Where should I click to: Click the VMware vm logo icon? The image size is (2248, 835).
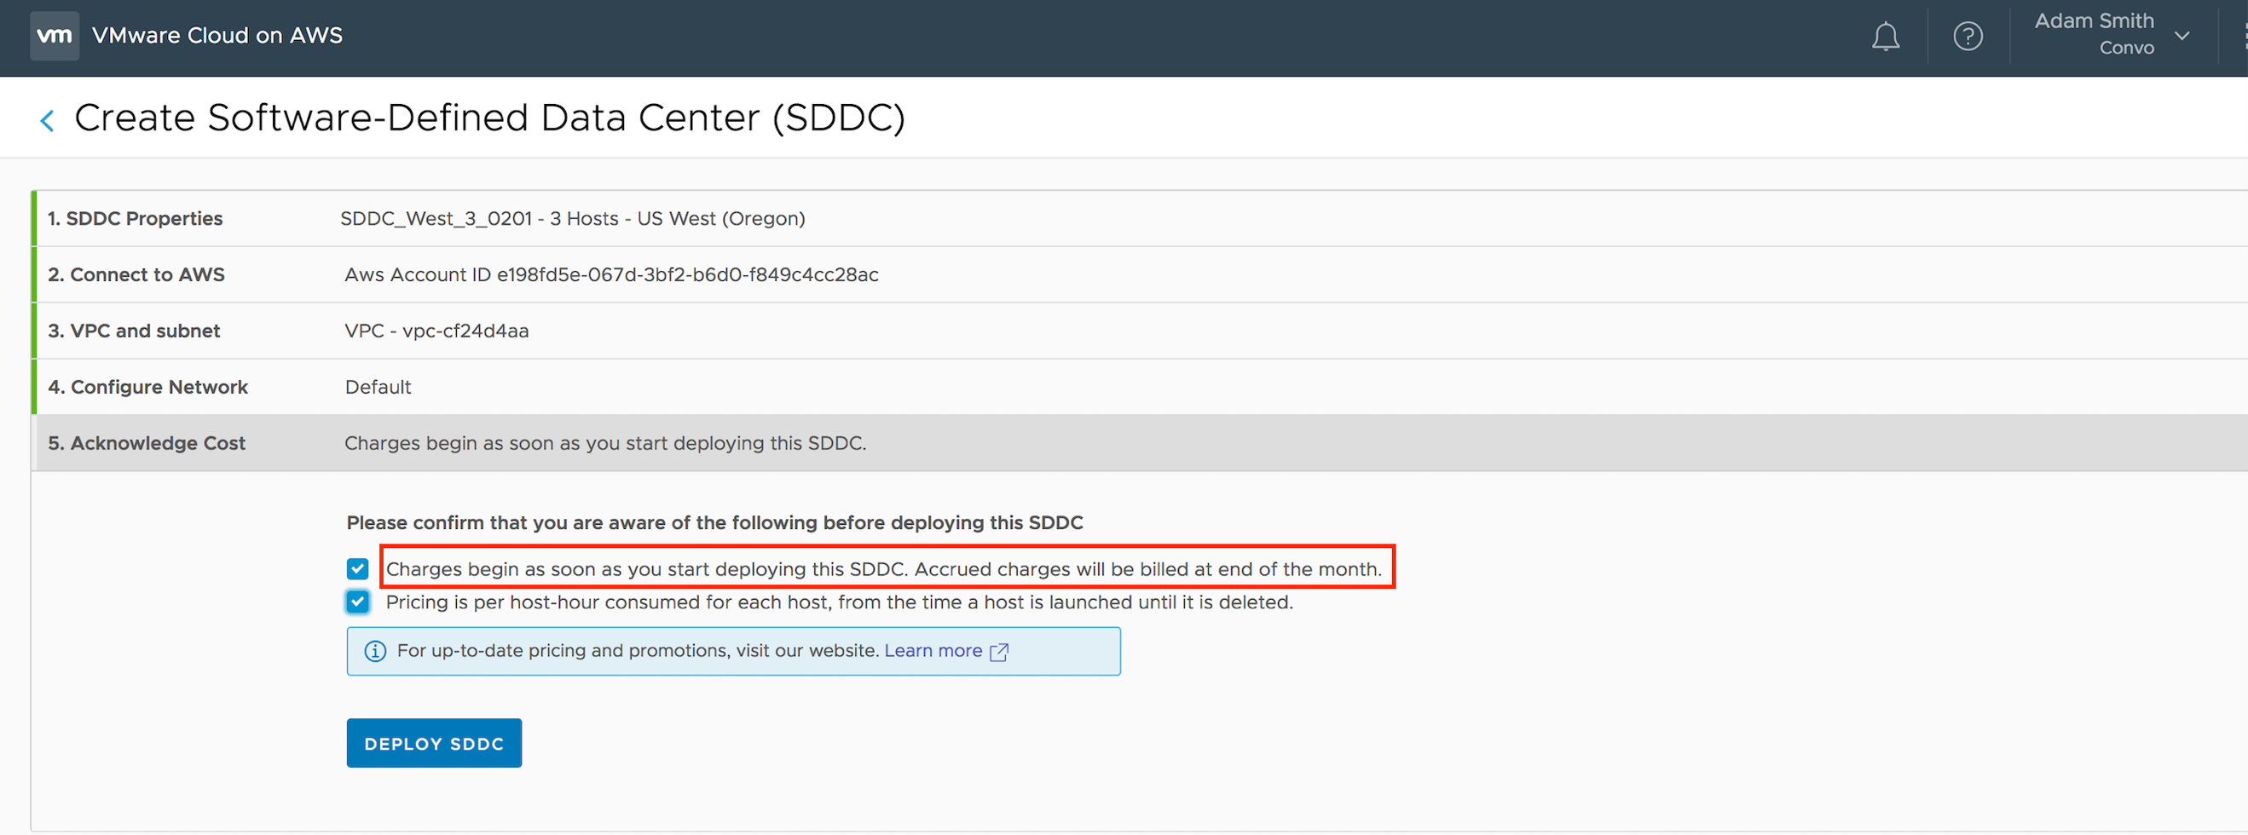pyautogui.click(x=54, y=36)
